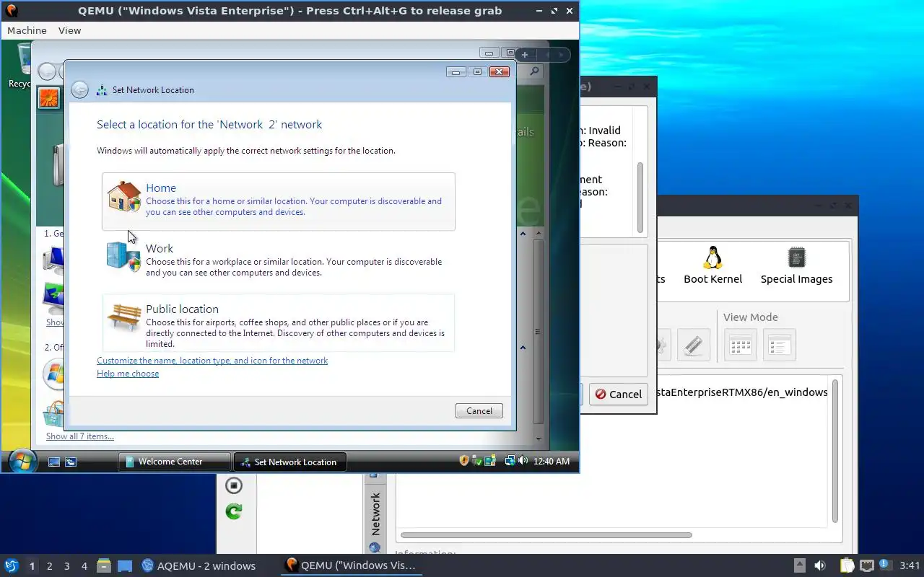The image size is (924, 577).
Task: Click the green reset arrow icon in AQEMU
Action: (x=234, y=511)
